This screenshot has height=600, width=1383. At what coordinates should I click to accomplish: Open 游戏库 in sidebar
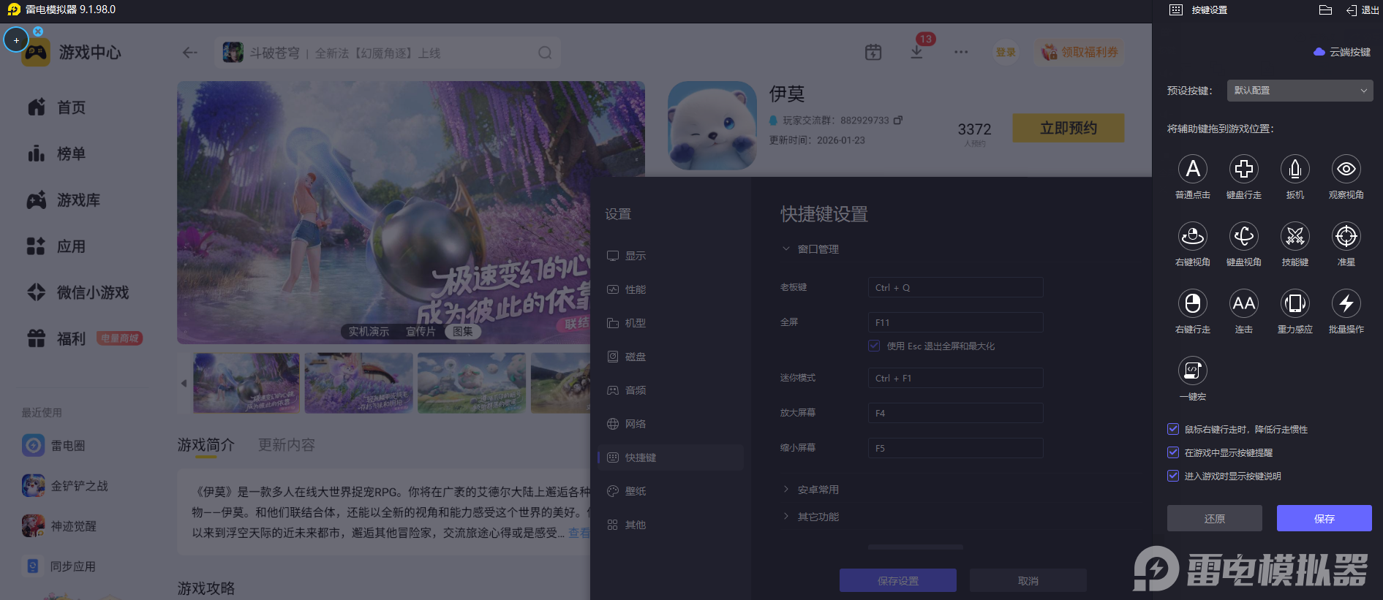pos(64,200)
